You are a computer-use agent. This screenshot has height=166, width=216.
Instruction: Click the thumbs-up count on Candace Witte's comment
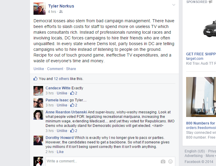pos(74,93)
